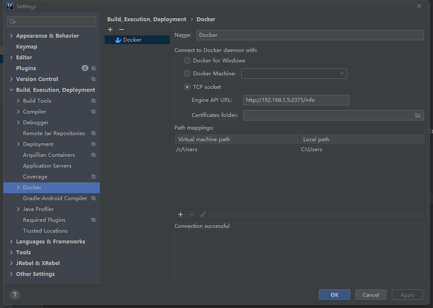
Task: Add a new path mapping
Action: click(180, 214)
